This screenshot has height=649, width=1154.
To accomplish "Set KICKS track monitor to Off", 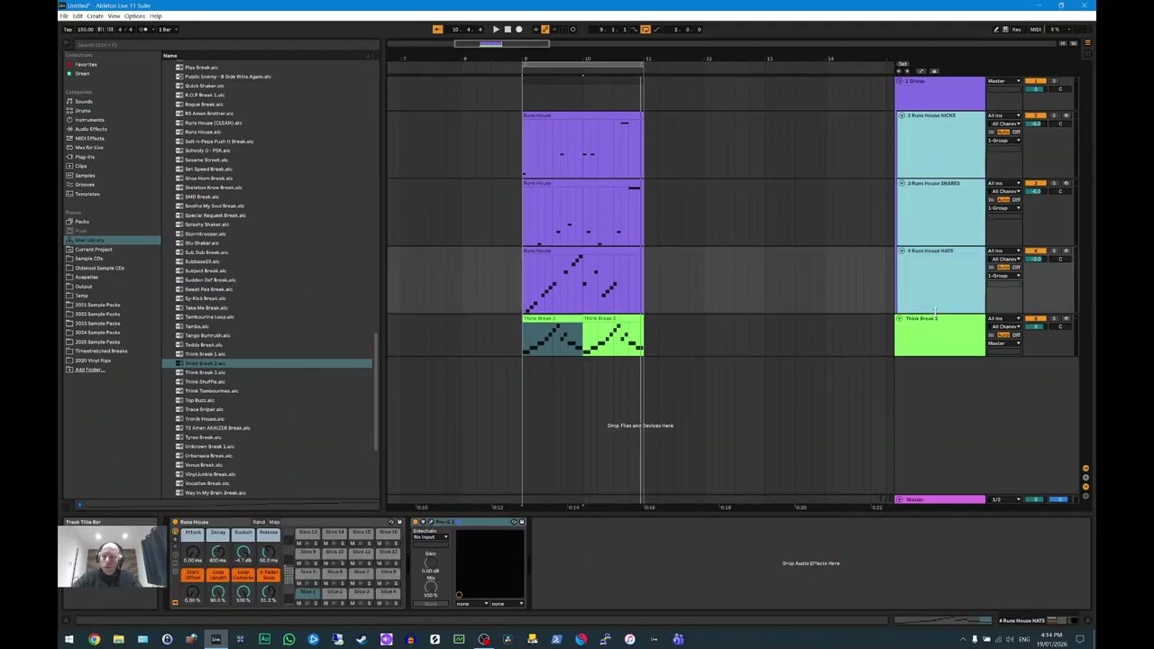I will (1016, 132).
